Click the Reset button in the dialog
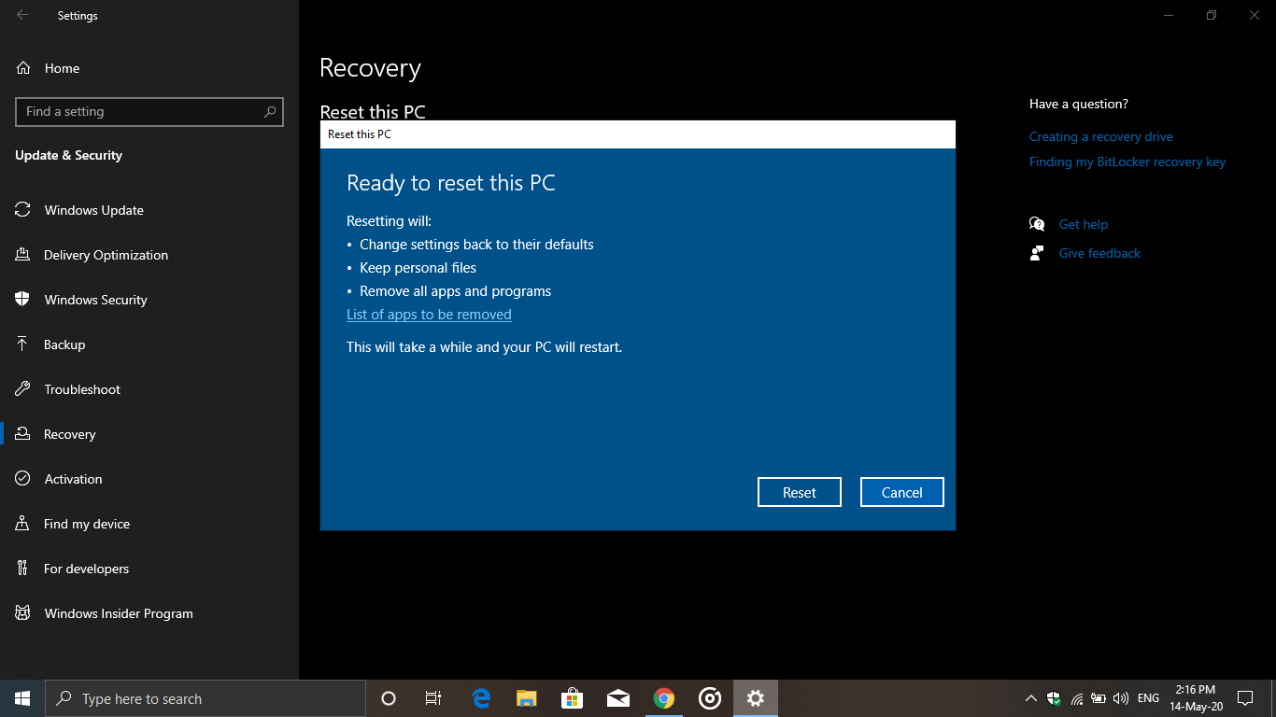 tap(799, 492)
